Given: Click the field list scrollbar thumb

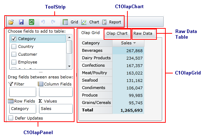Looking at the screenshot, I should (69, 47).
